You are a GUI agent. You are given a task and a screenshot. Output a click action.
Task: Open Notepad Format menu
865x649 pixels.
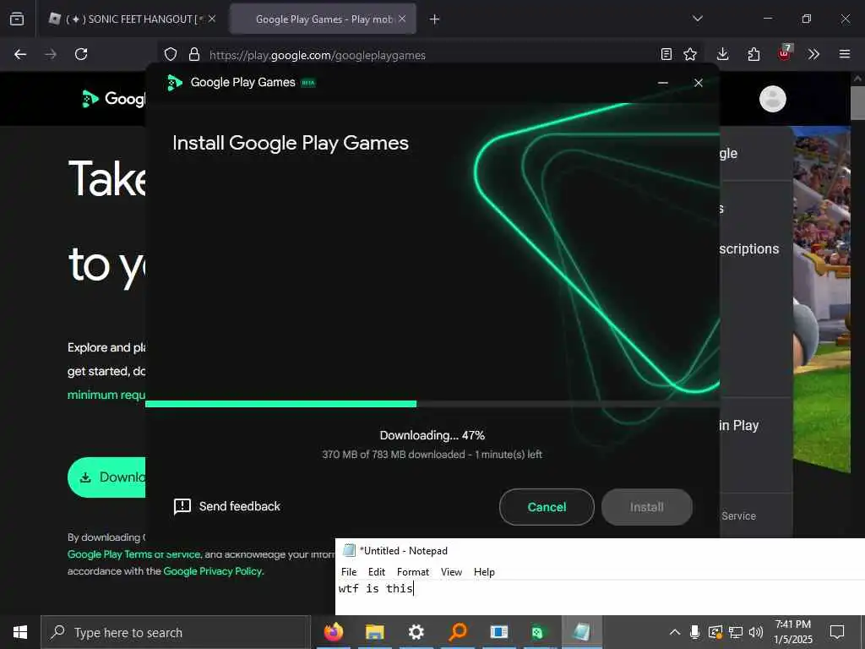[412, 572]
